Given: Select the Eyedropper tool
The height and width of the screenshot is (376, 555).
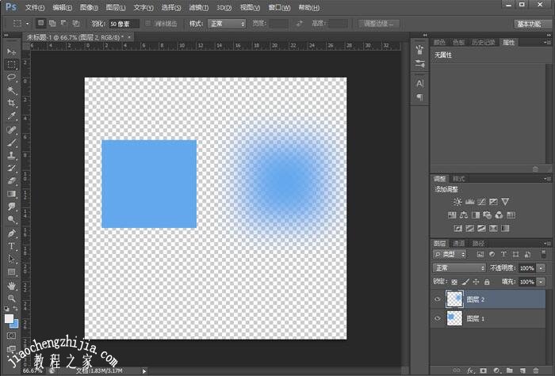Looking at the screenshot, I should click(x=12, y=116).
